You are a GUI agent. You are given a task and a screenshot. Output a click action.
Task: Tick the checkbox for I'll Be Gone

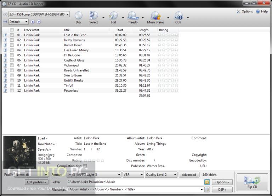[12, 55]
